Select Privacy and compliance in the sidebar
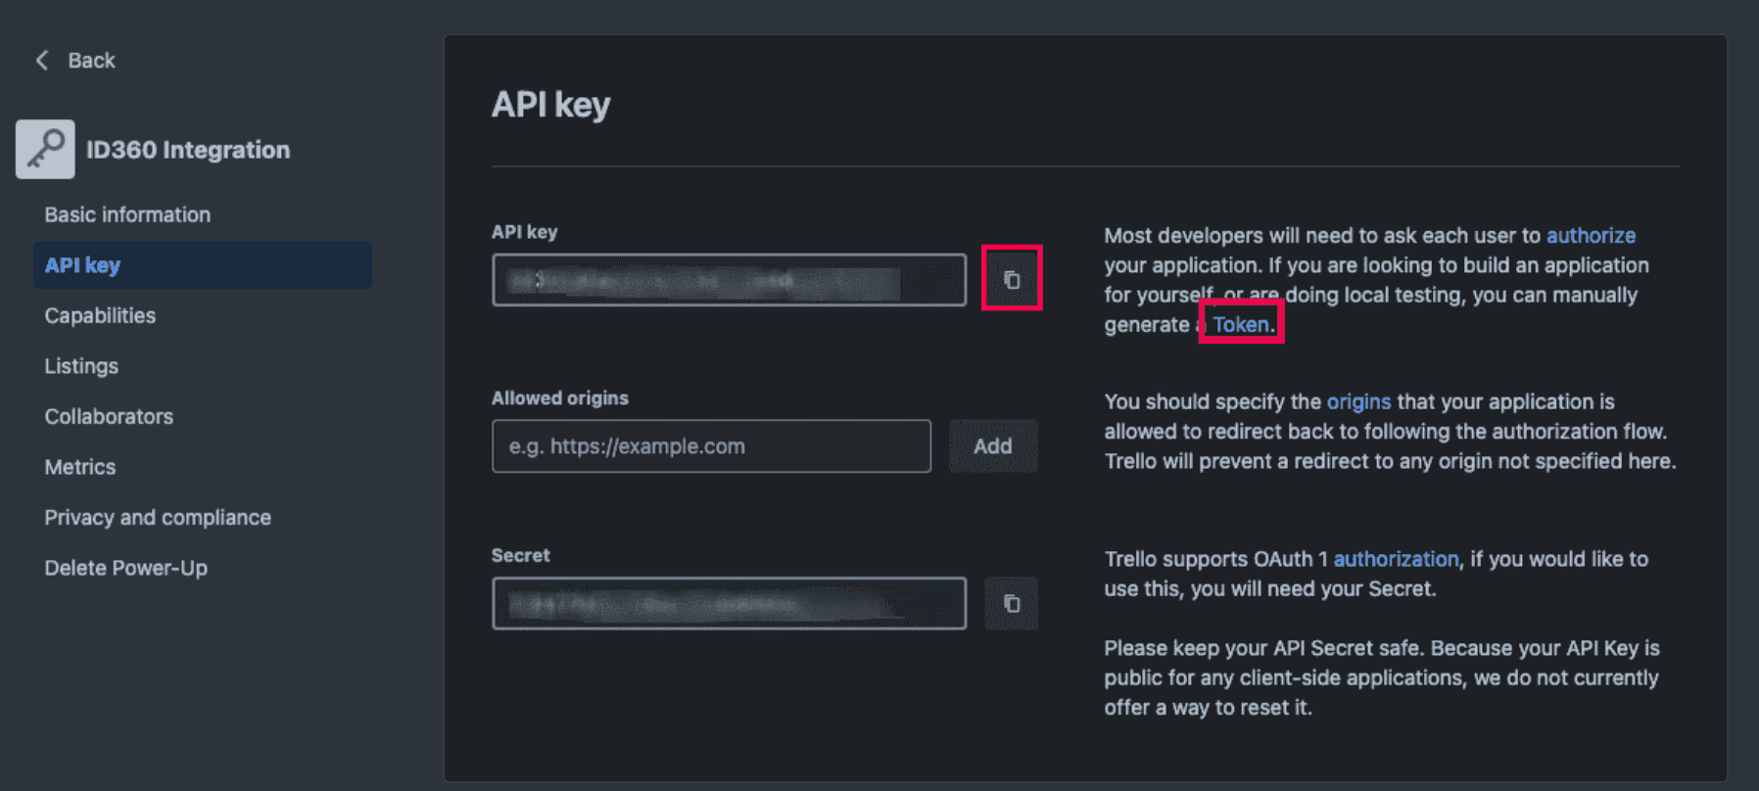The image size is (1759, 791). pos(158,517)
